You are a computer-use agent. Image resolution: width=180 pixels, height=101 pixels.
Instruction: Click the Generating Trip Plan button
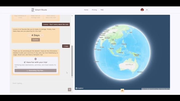tap(35, 70)
